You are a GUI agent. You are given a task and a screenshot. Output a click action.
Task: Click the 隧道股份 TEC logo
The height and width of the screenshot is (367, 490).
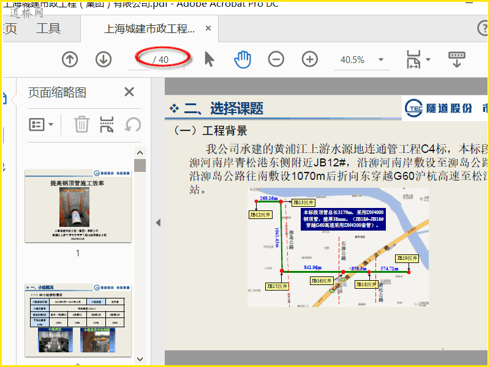[438, 108]
